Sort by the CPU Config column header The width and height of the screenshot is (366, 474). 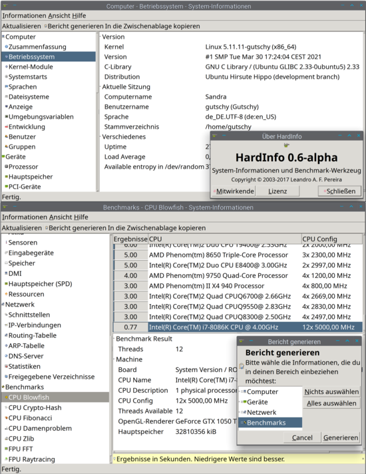click(x=332, y=239)
